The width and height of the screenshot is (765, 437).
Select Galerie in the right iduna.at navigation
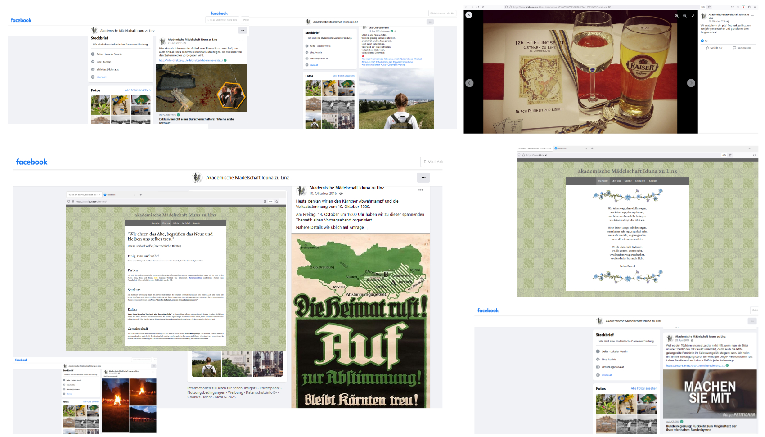coord(628,181)
